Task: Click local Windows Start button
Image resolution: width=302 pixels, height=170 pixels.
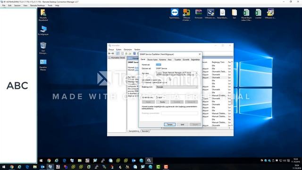Action: click(4, 167)
